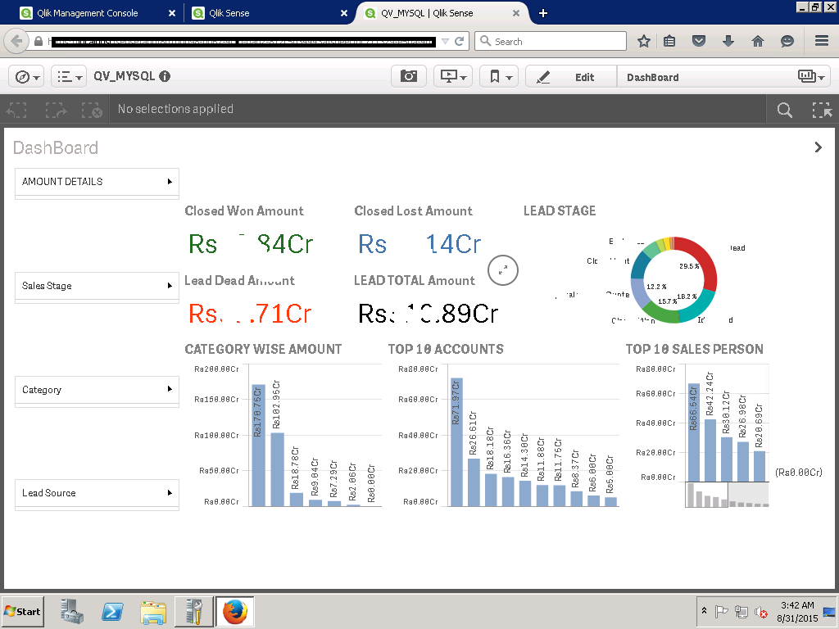Expand the AMOUNT DETAILS filter pane
Viewport: 839px width, 629px height.
[97, 182]
